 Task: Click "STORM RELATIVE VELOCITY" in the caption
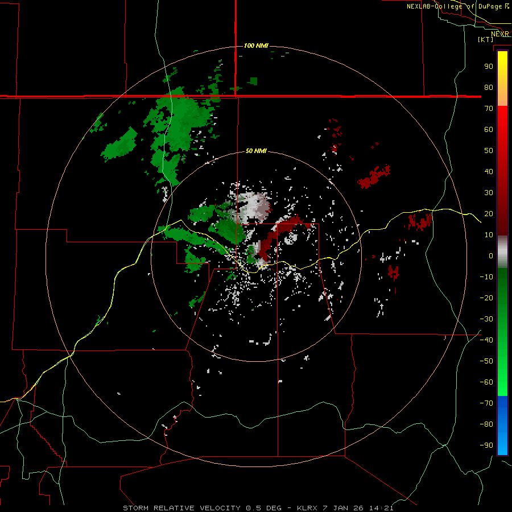[181, 508]
